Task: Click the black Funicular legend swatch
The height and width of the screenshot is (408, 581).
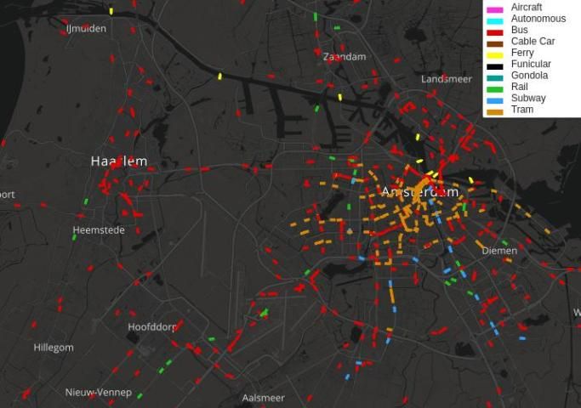Action: pyautogui.click(x=495, y=66)
